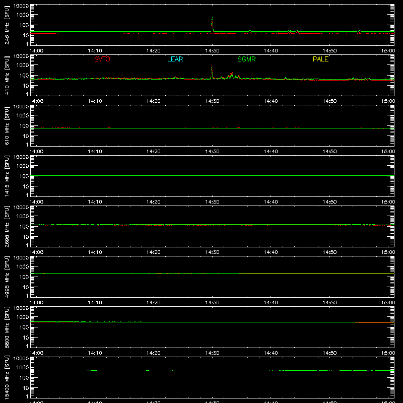Click the cyan LEAR station label
The image size is (403, 403).
click(175, 59)
